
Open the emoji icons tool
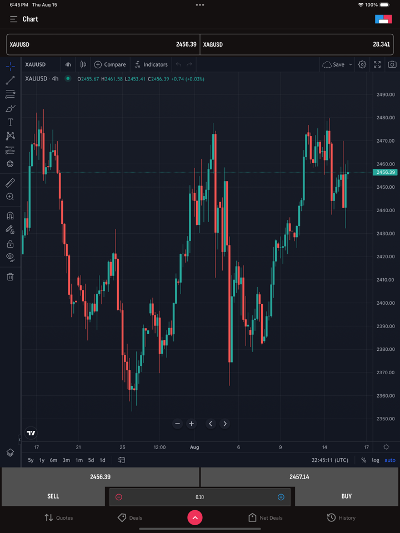[x=10, y=164]
